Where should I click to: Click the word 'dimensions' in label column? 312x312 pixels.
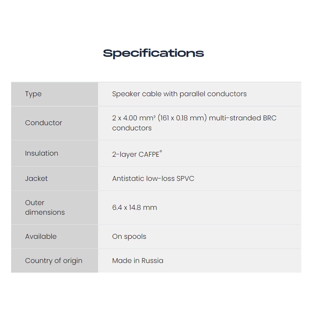pyautogui.click(x=45, y=212)
